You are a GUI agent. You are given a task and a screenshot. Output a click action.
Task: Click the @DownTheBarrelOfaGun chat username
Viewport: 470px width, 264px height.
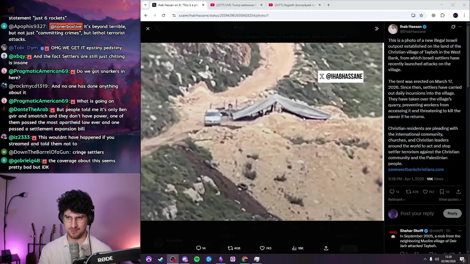tap(40, 152)
